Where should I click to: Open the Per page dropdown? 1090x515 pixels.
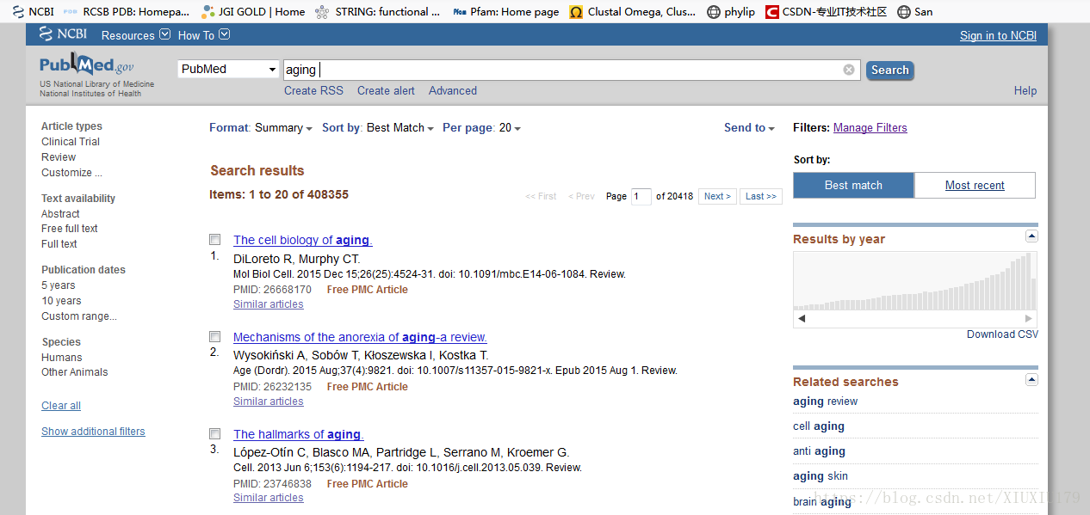pyautogui.click(x=481, y=128)
